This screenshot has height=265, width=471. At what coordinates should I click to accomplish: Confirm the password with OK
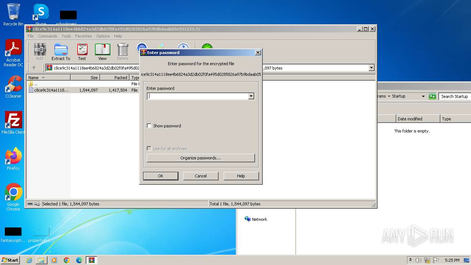click(160, 176)
